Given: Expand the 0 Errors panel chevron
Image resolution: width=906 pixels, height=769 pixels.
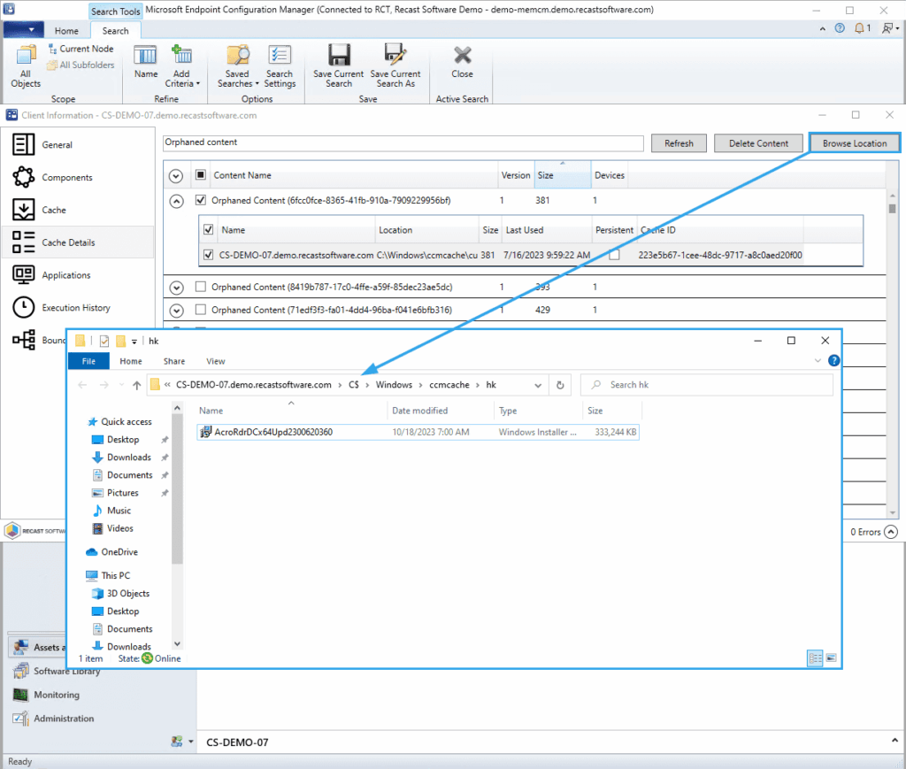Looking at the screenshot, I should pos(890,532).
